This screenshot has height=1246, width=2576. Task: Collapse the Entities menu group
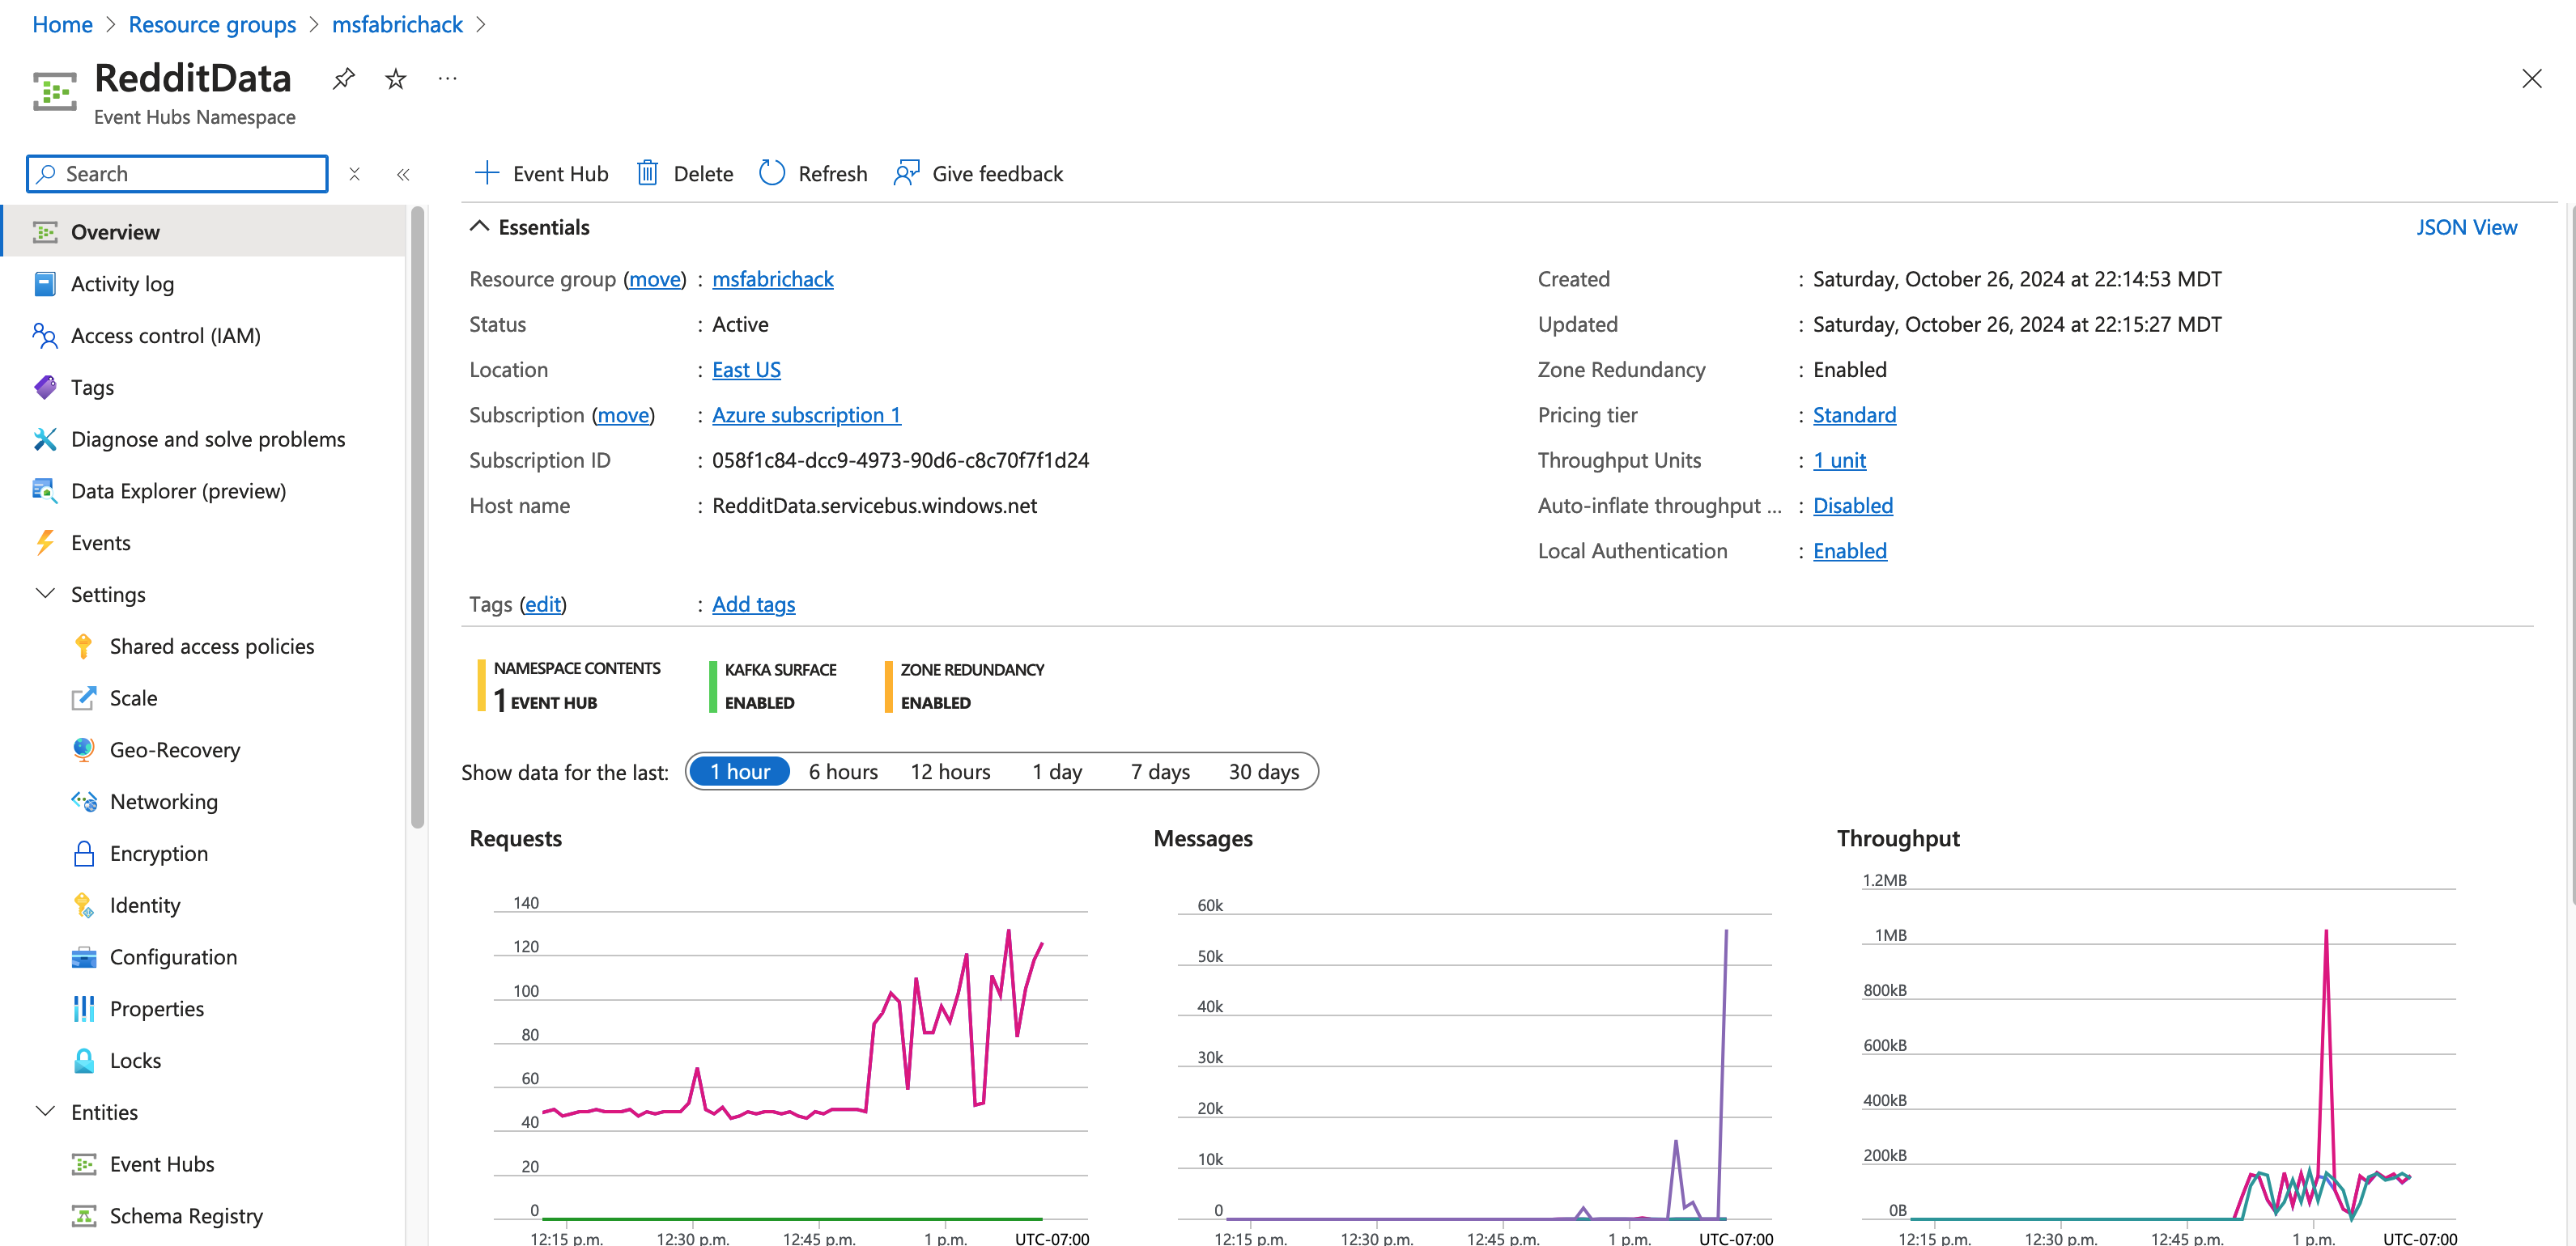tap(45, 1111)
